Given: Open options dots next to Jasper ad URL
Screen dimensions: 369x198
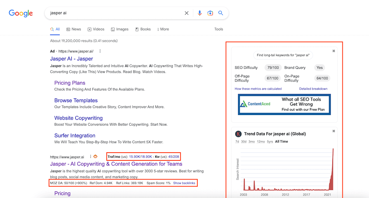Looking at the screenshot, I should (x=100, y=51).
